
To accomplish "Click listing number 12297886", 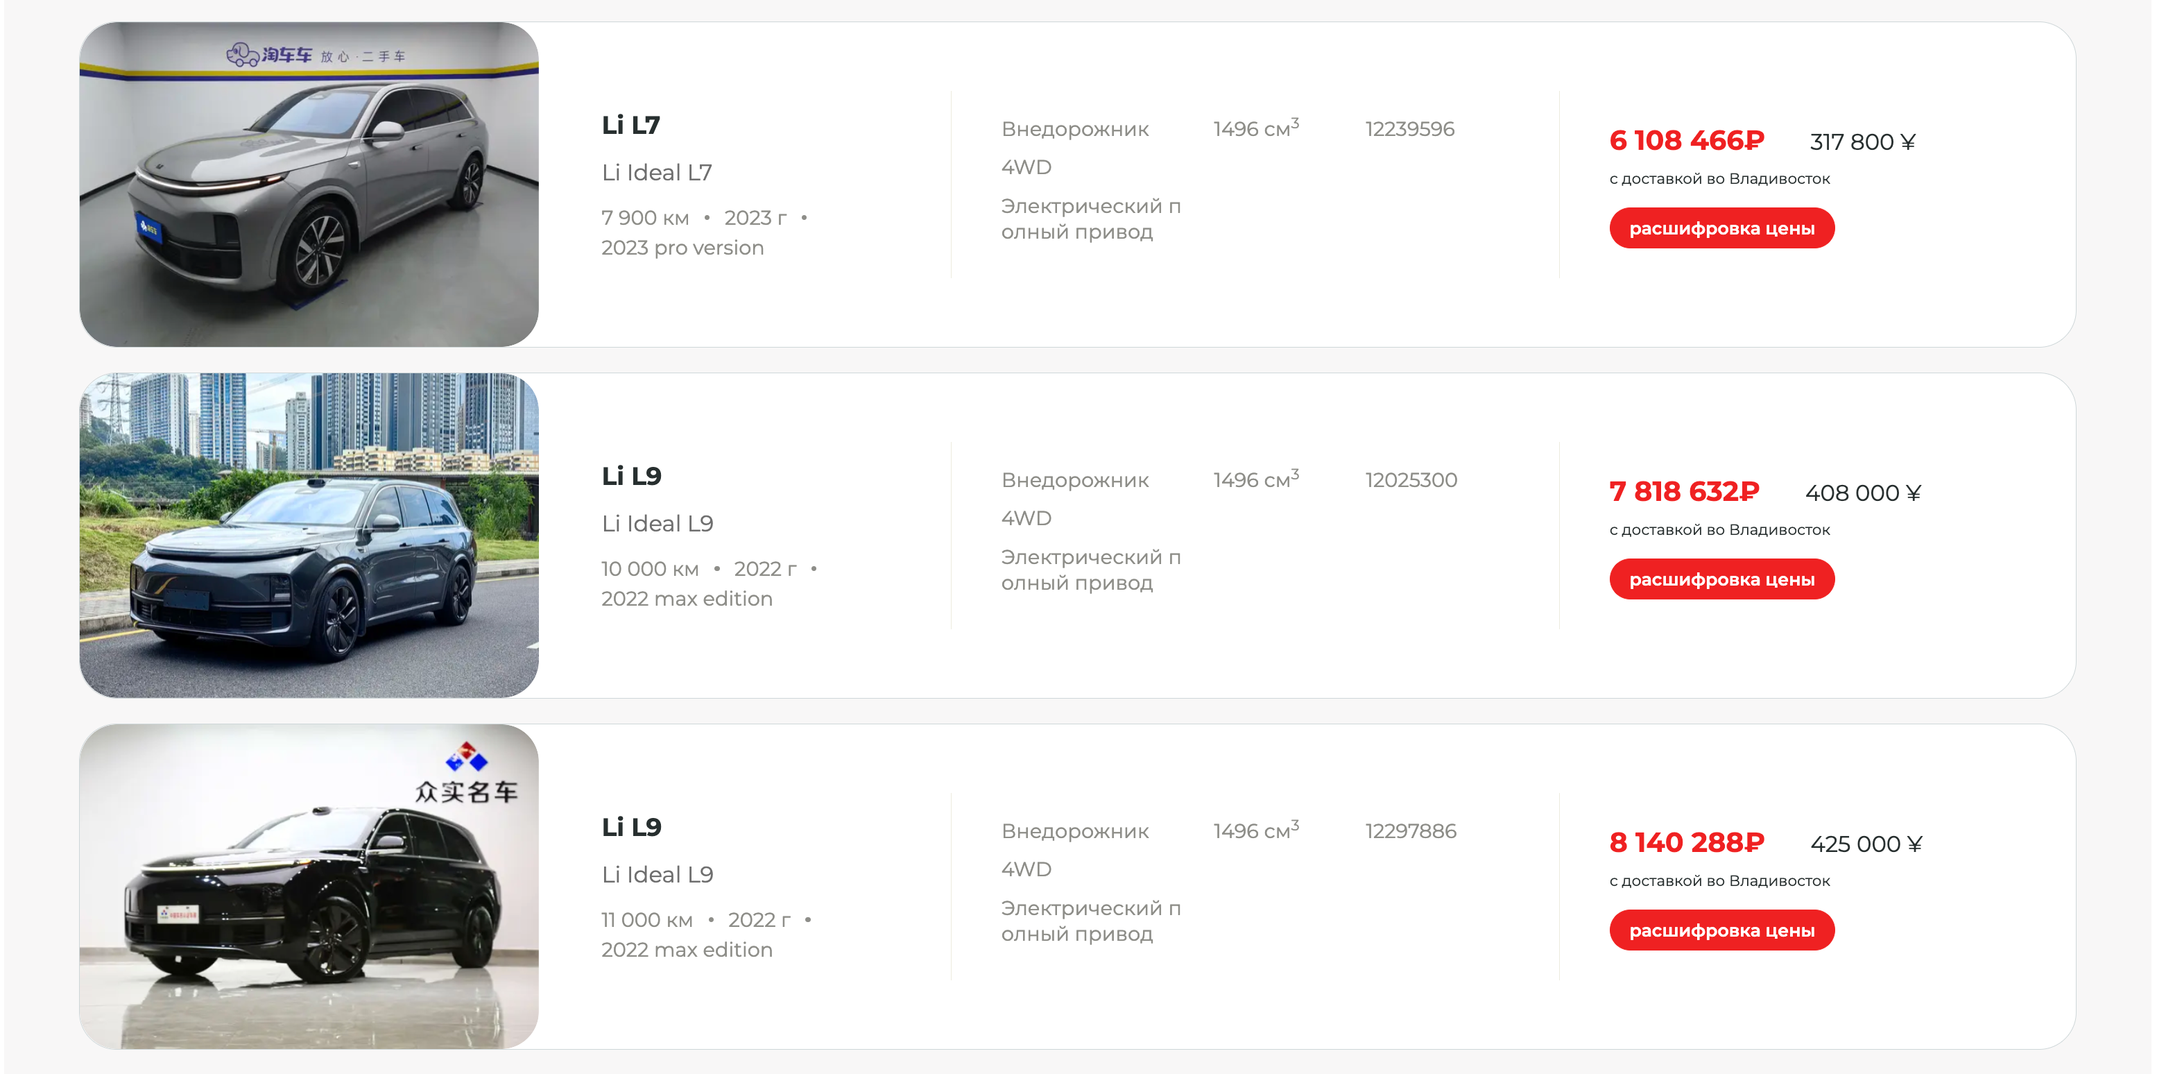I will coord(1410,831).
